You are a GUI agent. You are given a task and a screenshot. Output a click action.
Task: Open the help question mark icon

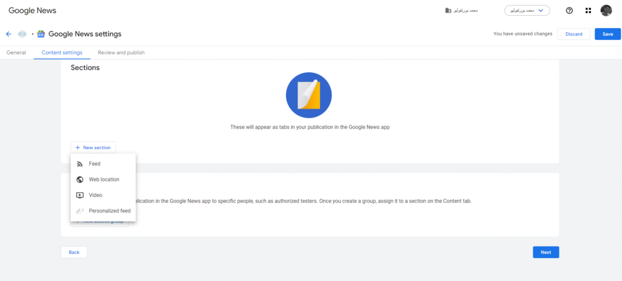tap(569, 11)
